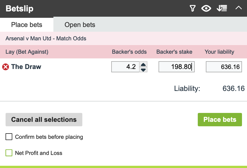Collapse the Betslip panel
The height and width of the screenshot is (168, 247).
(238, 8)
